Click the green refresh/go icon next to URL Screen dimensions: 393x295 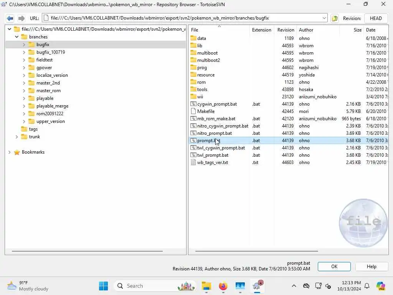point(335,18)
